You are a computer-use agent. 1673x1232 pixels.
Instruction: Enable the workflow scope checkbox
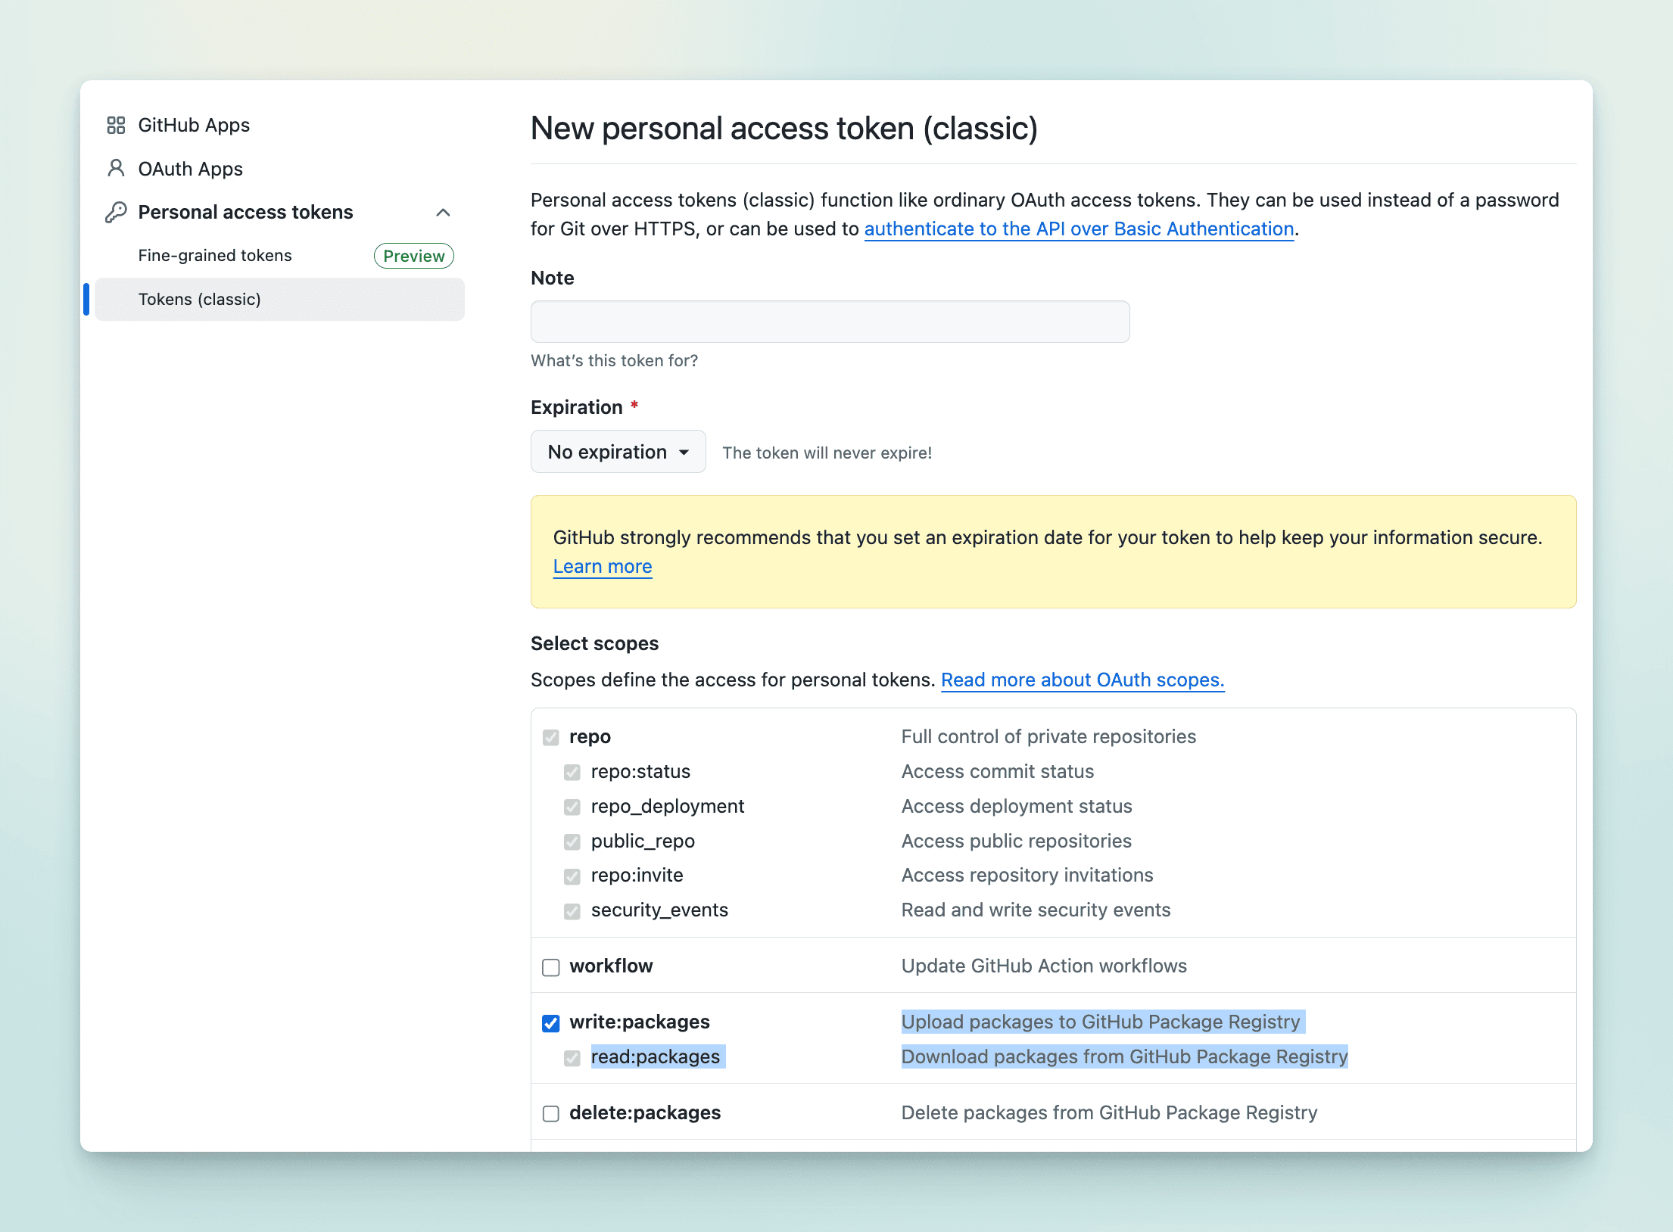[x=551, y=967]
